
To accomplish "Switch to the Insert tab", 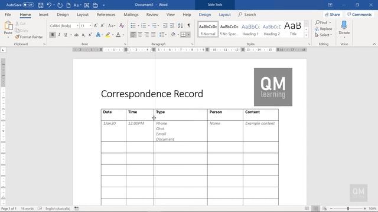I will (x=44, y=15).
